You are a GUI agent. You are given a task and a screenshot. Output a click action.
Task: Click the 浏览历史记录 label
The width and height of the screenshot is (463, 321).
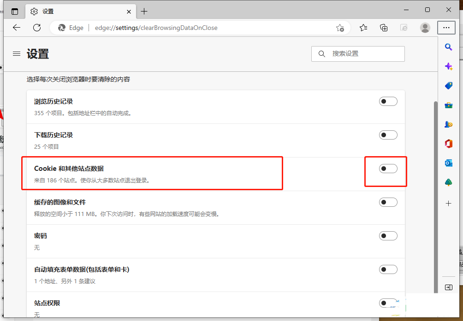coord(53,101)
